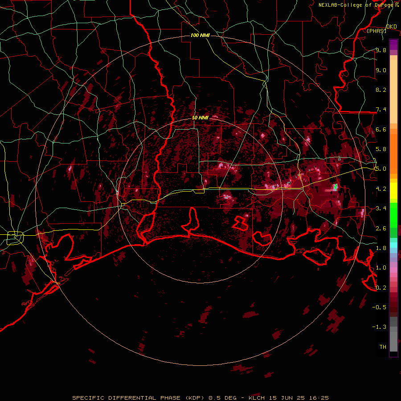Pick the orange segment of the color bar
The image size is (401, 401).
pos(393,153)
